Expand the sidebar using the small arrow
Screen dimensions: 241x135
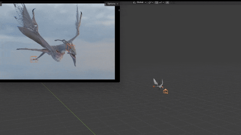tap(119, 10)
